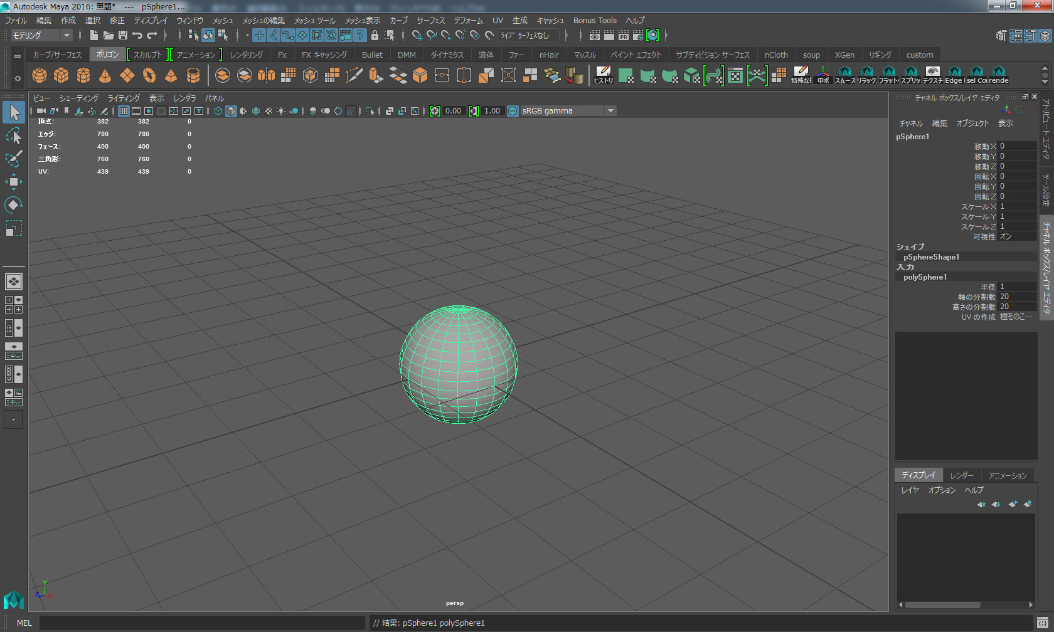This screenshot has width=1054, height=632.
Task: Toggle the Channel Box layer editor button top right
Action: [1045, 36]
